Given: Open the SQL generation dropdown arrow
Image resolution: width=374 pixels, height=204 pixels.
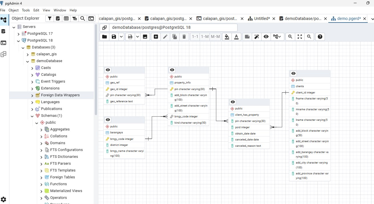Looking at the screenshot, I should (x=137, y=37).
